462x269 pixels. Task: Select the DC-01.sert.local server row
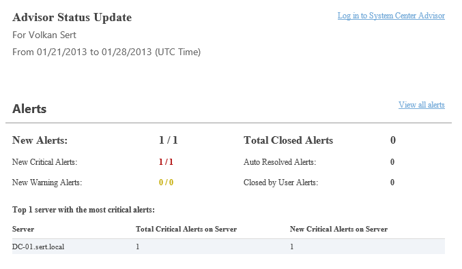[229, 247]
